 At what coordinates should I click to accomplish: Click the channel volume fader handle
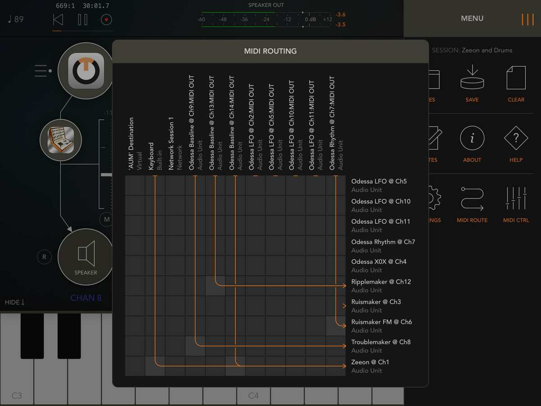coord(106,175)
